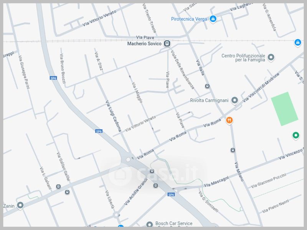Screen dimensions: 307x230
Task: Select the Centro Polifunzionale per la Famiglia pin
Action: pos(271,57)
